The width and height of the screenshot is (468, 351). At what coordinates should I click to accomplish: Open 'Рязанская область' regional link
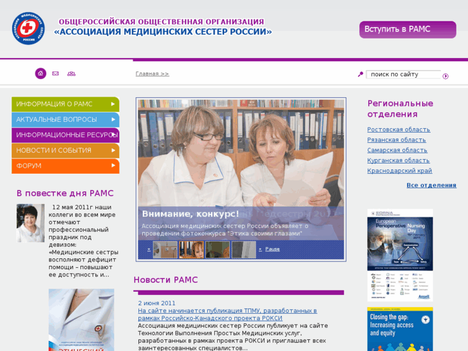[397, 140]
